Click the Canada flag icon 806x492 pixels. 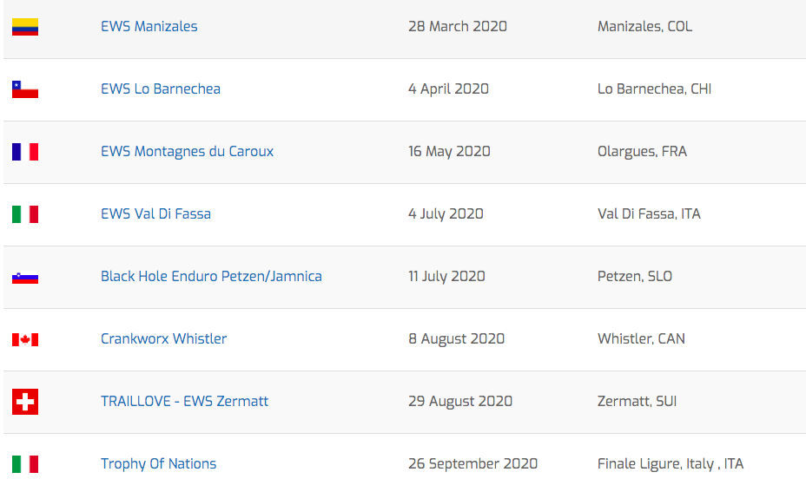click(x=25, y=339)
